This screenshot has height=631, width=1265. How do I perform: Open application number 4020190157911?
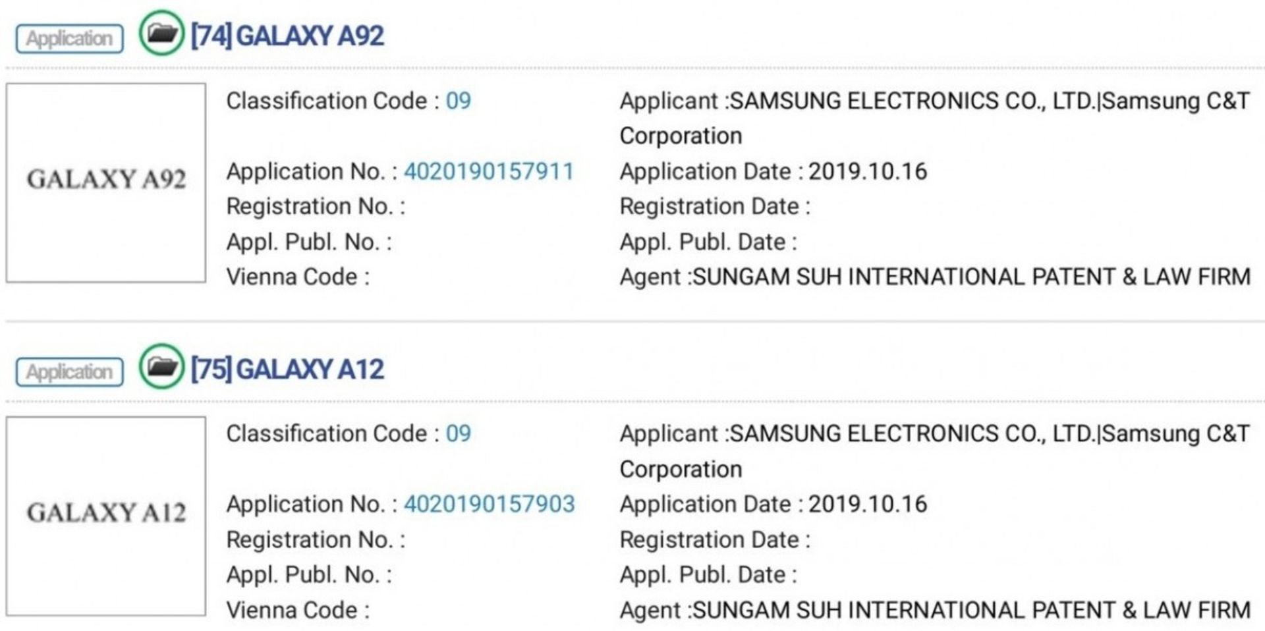coord(488,171)
